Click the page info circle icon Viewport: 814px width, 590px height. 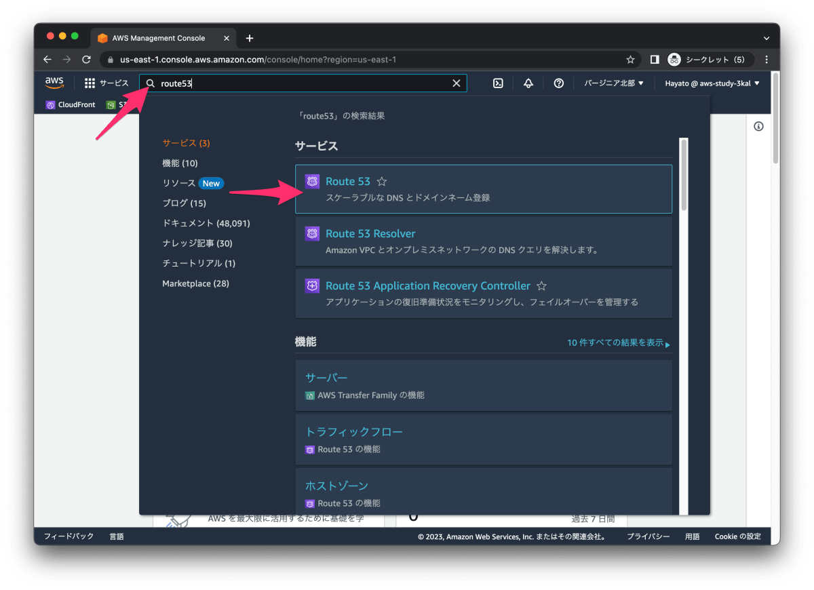click(758, 126)
